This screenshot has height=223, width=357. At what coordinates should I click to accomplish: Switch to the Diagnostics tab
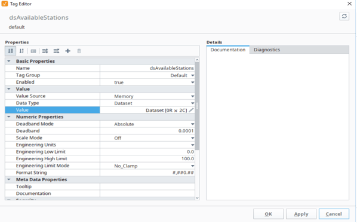pyautogui.click(x=267, y=50)
